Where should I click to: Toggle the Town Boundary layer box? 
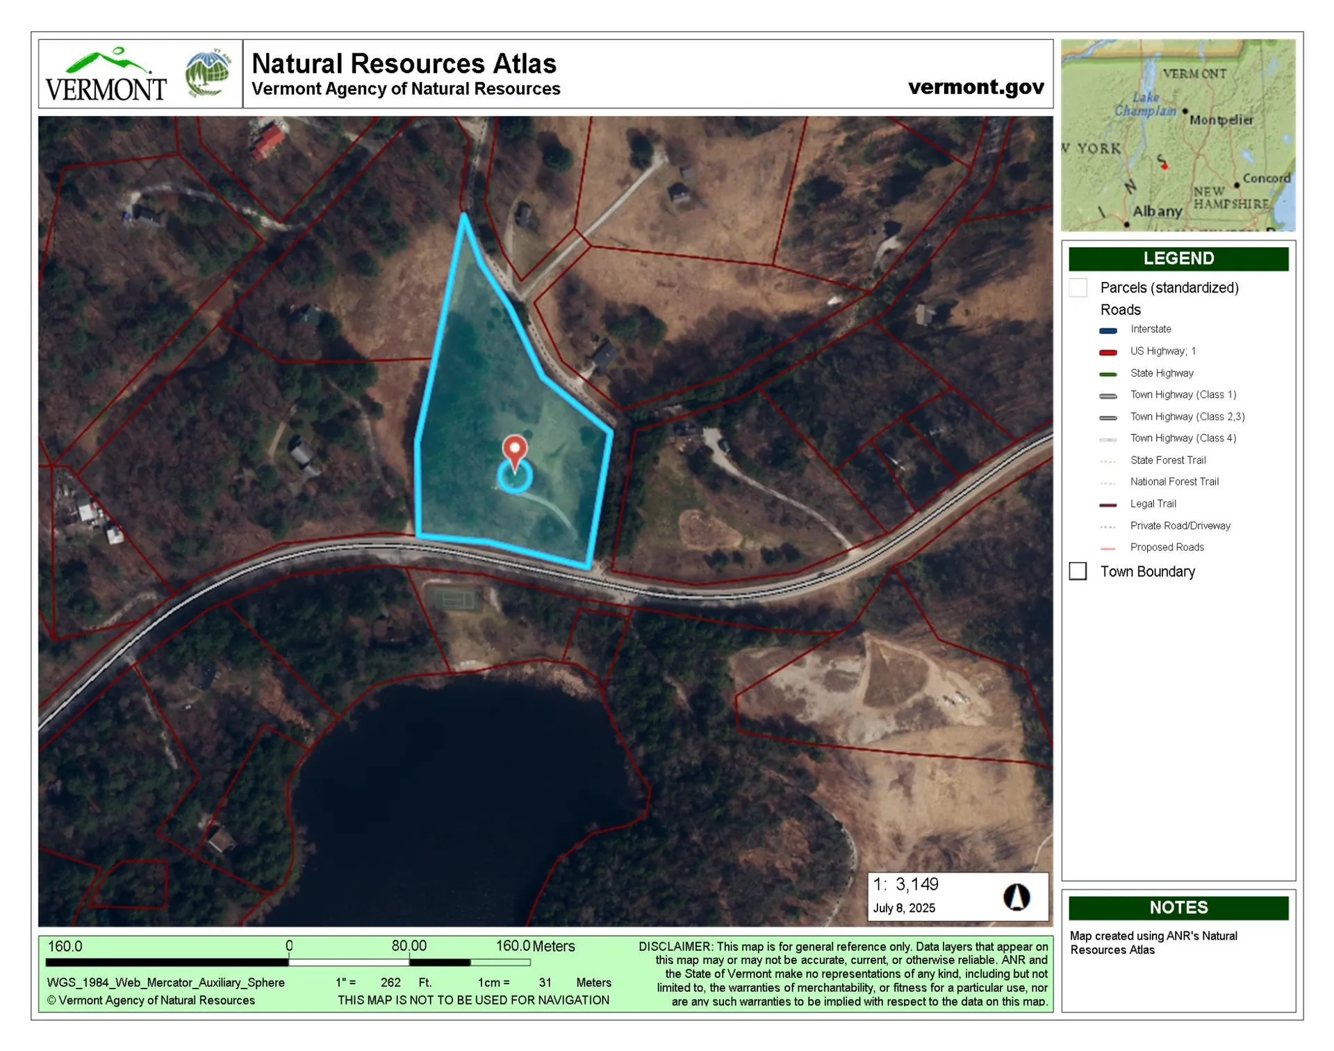(x=1078, y=571)
